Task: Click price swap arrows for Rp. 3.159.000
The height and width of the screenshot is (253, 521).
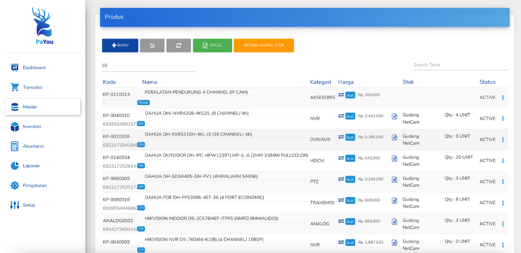Action: (341, 179)
